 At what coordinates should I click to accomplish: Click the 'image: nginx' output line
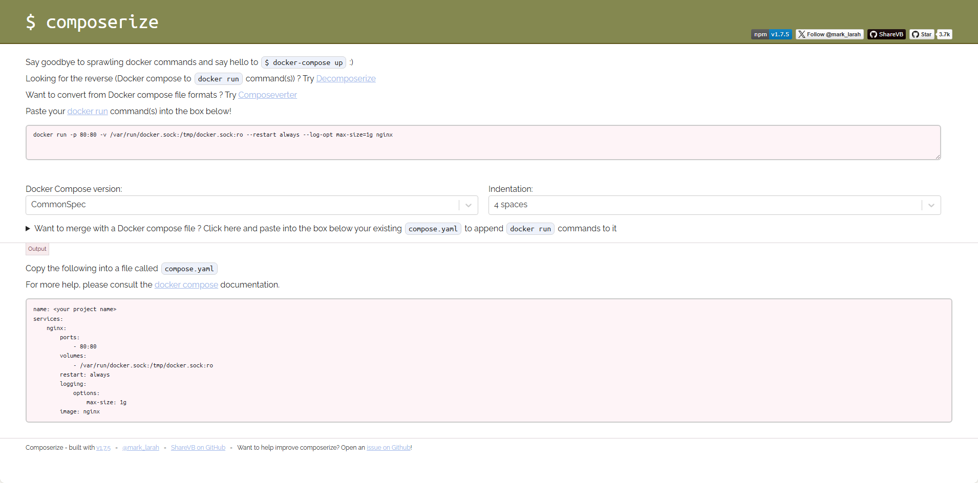click(80, 412)
